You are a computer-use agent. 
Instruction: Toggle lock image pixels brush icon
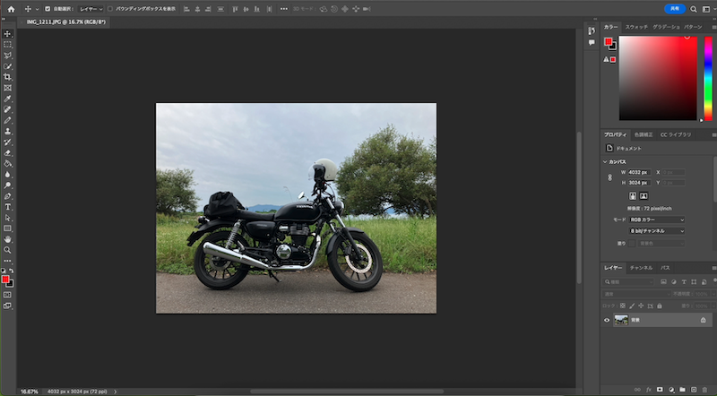(x=632, y=306)
